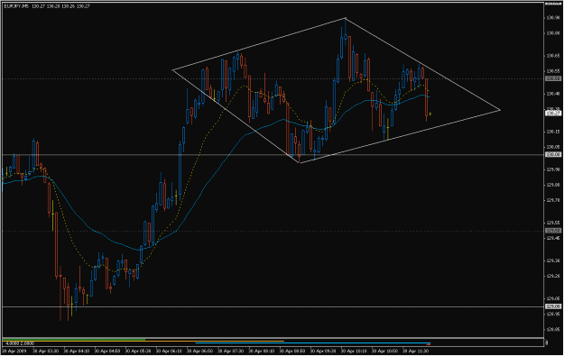Click the green session bar in indicator subwindow
The image size is (564, 356).
coord(74,340)
